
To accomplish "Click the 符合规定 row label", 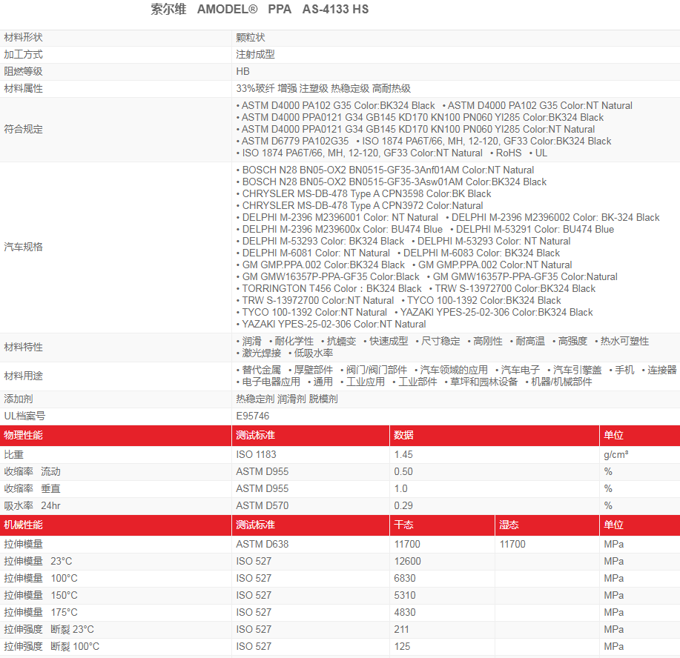I will pyautogui.click(x=24, y=129).
